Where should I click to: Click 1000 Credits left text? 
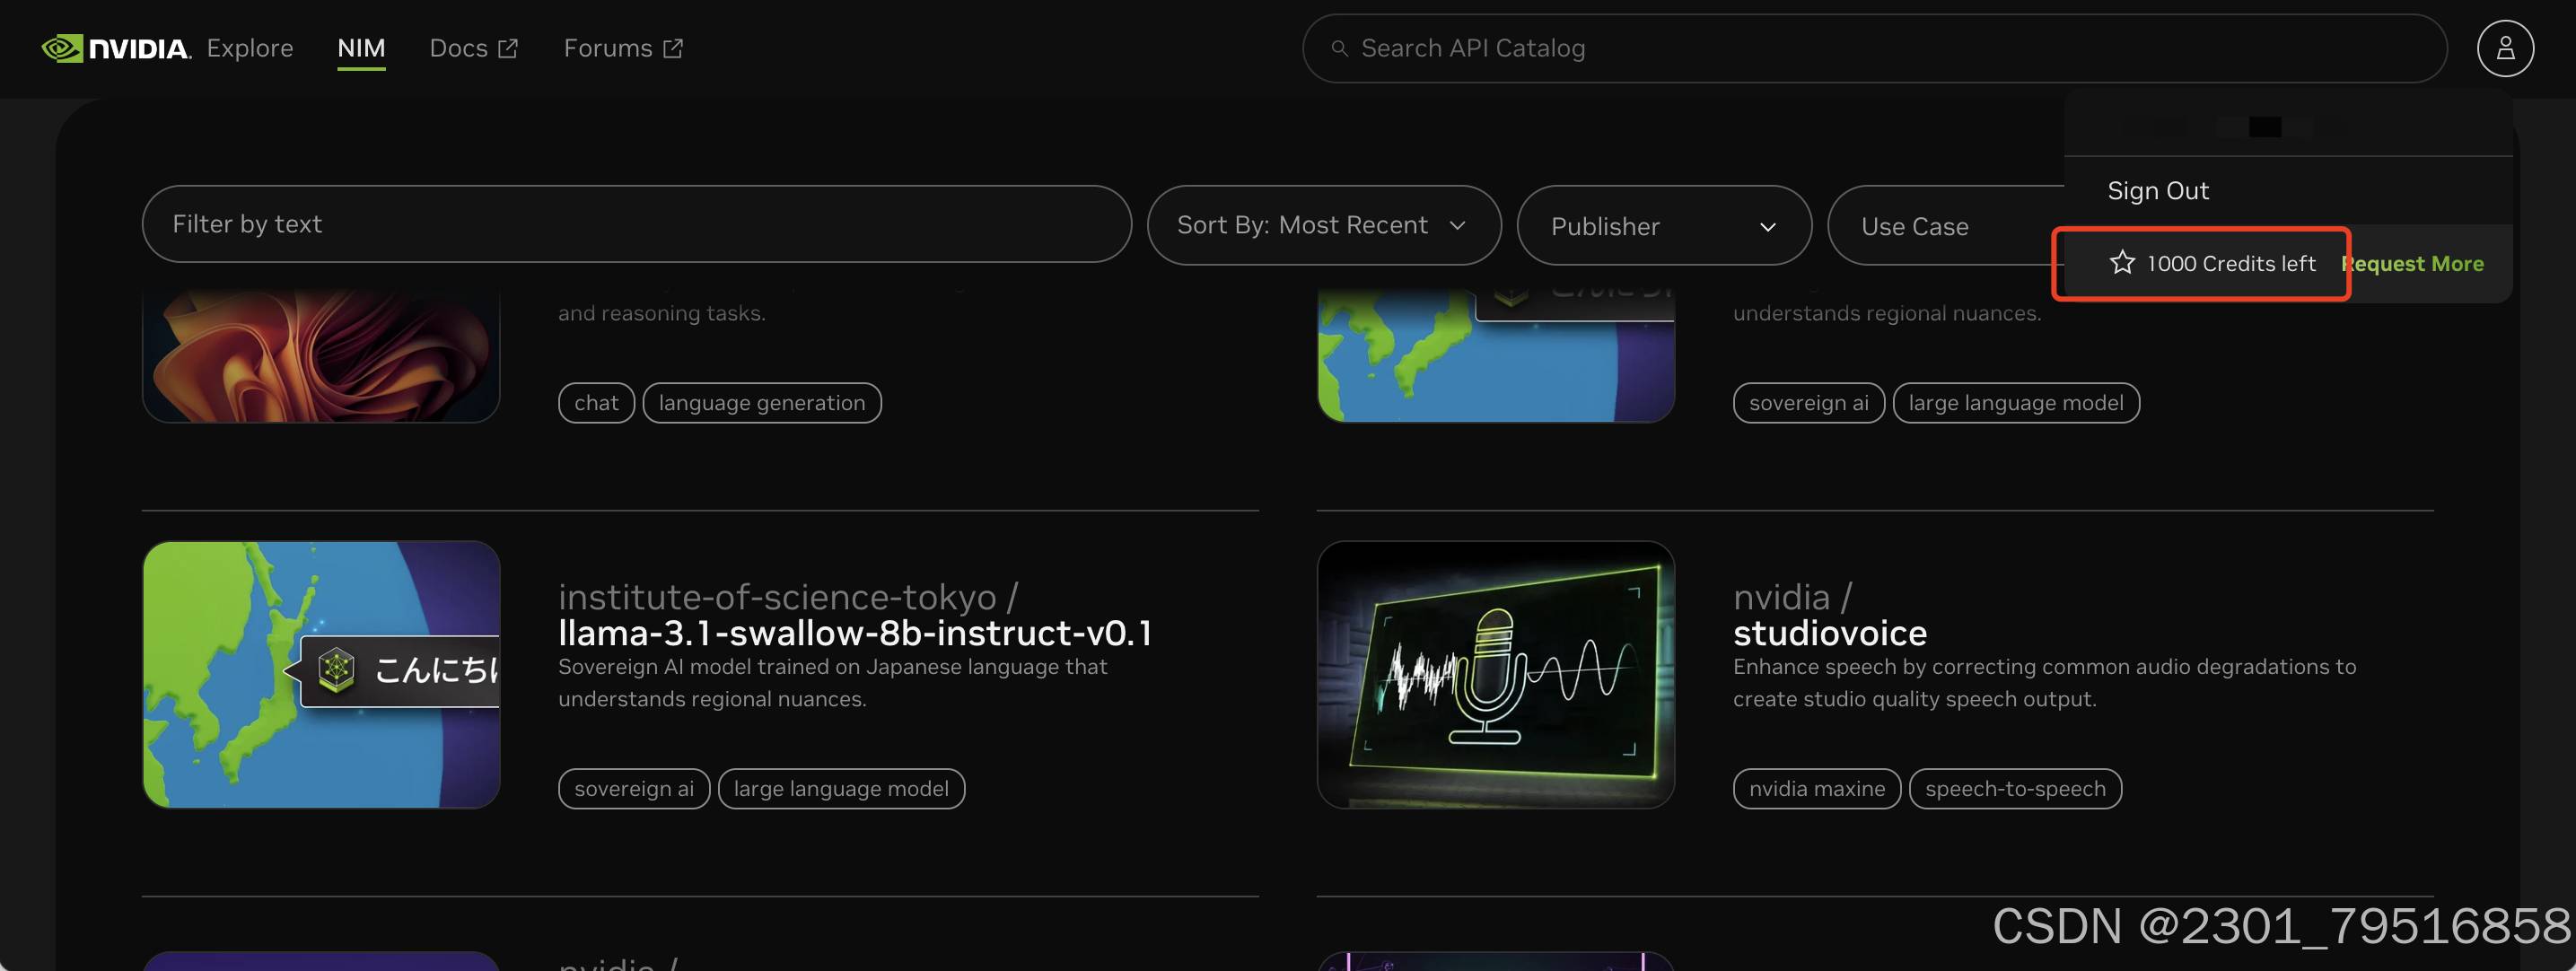pyautogui.click(x=2231, y=263)
